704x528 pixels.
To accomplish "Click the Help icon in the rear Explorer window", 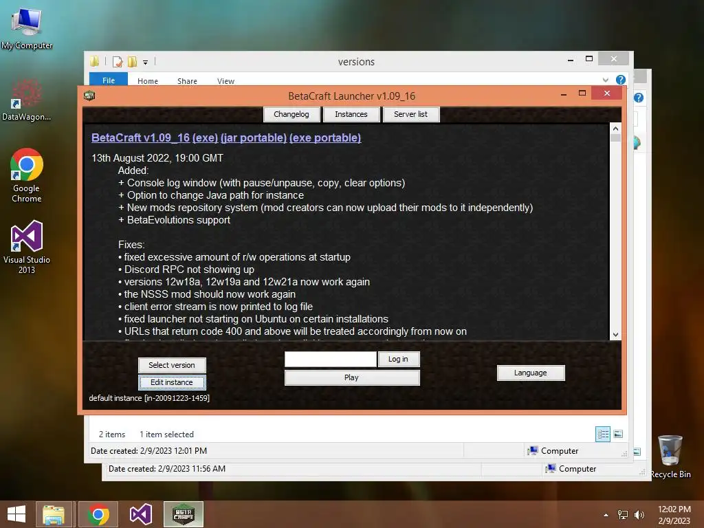I will point(639,98).
